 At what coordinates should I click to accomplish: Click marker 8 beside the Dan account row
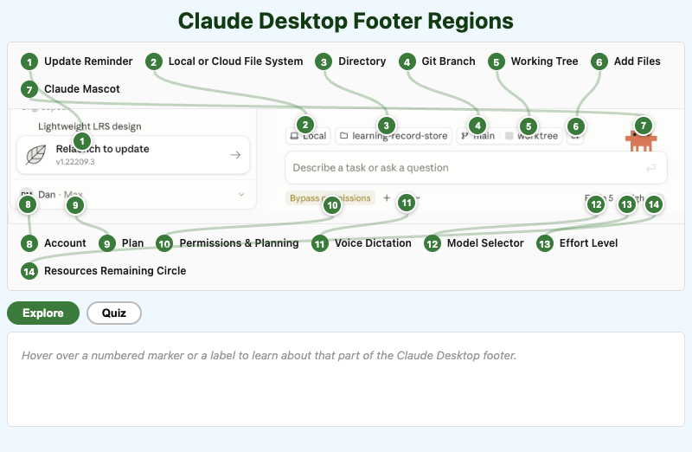pos(29,204)
